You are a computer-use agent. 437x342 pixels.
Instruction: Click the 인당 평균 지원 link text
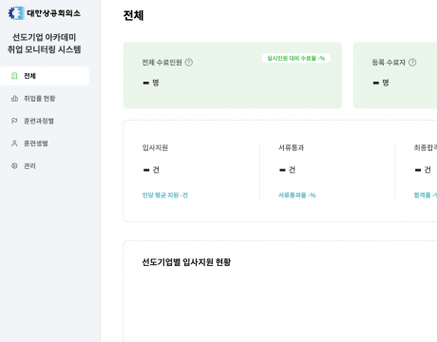point(165,195)
